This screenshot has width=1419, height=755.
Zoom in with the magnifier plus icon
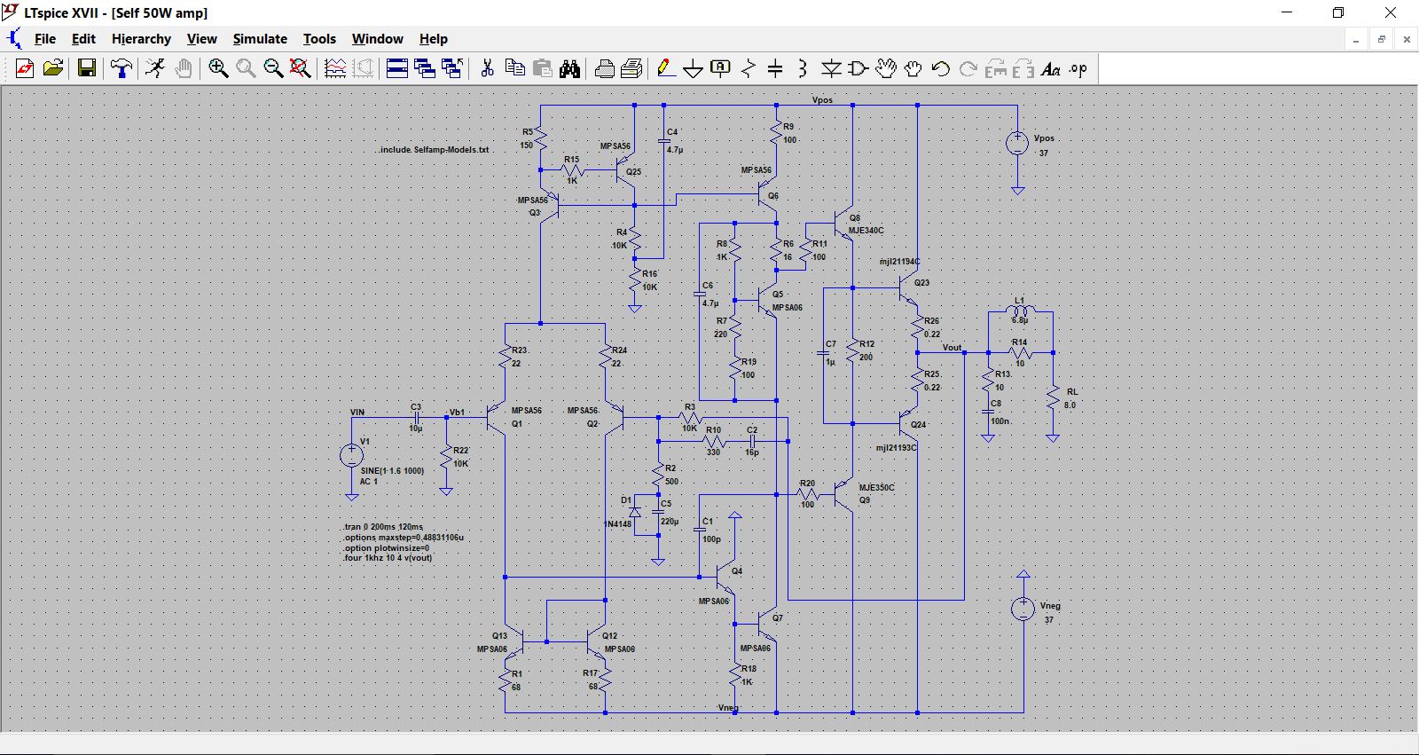click(218, 68)
